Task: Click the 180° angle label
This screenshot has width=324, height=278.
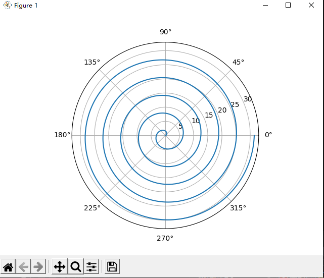Action: click(62, 135)
